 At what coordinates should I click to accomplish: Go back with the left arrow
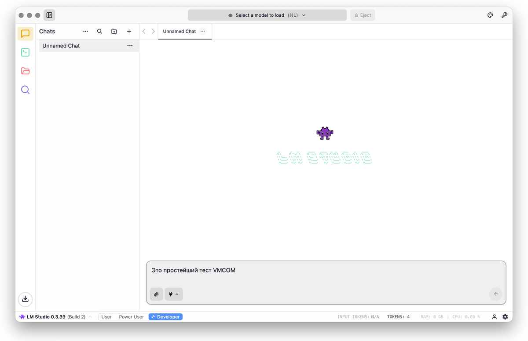coord(144,31)
